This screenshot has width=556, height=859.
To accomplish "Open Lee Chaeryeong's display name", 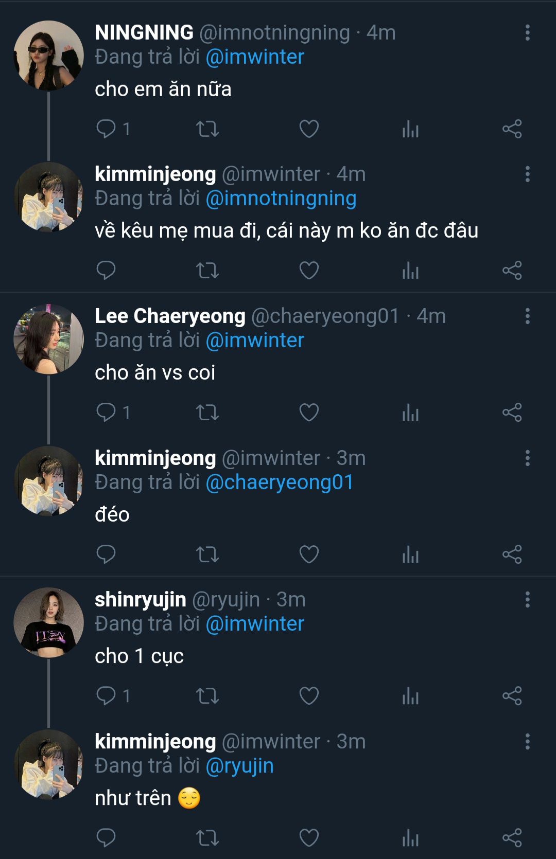I will coord(170,316).
